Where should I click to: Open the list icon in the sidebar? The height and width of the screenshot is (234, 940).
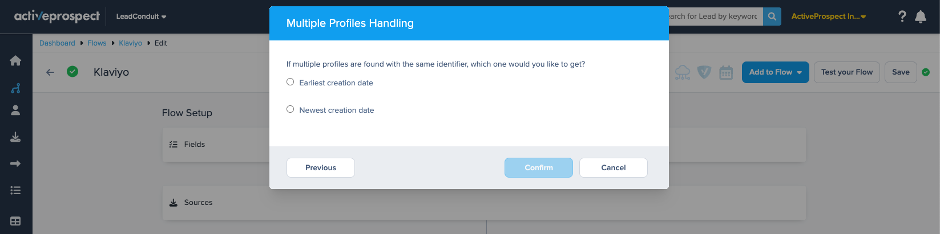[x=16, y=191]
